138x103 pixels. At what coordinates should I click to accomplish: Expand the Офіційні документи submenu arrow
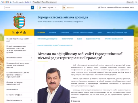pyautogui.click(x=32, y=100)
